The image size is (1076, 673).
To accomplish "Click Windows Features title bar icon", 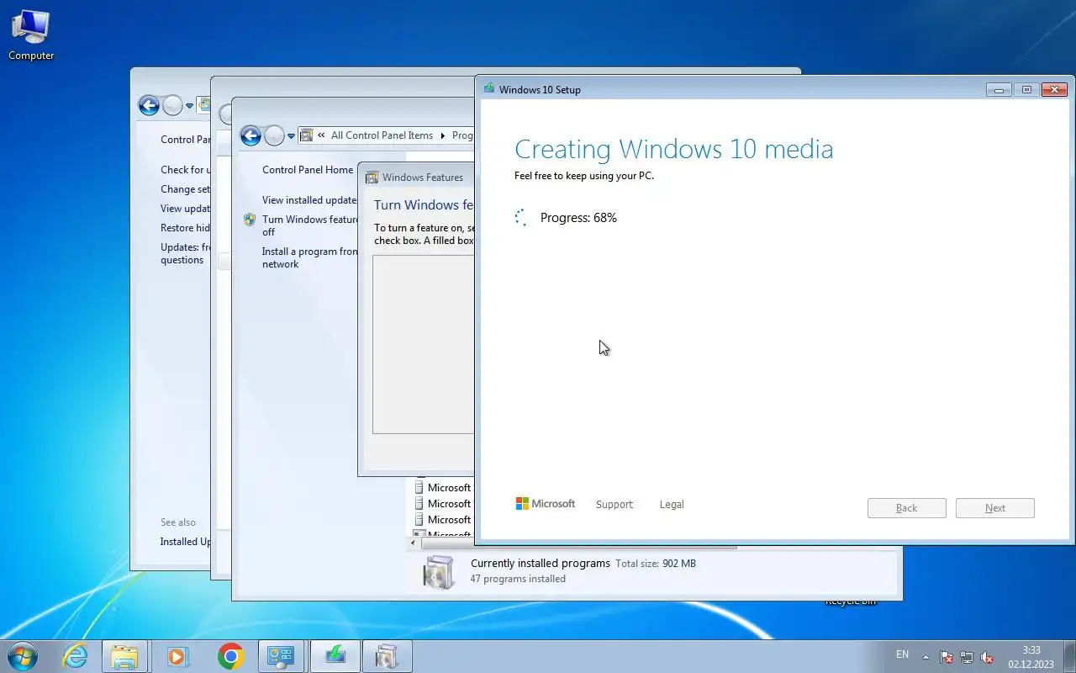I will tap(372, 178).
